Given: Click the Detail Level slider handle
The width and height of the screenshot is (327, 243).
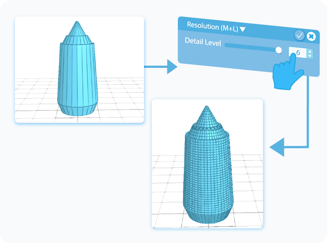Looking at the screenshot, I should [x=279, y=50].
